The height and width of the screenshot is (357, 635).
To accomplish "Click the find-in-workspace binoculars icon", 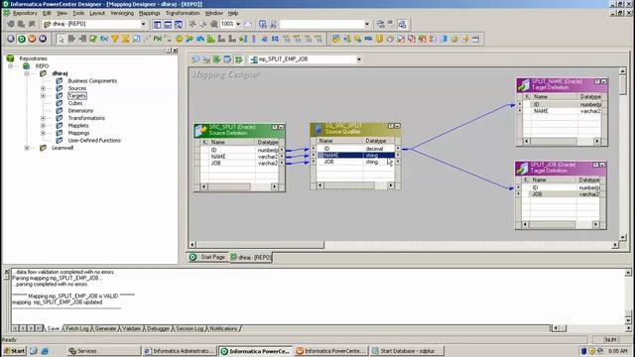I will point(262,24).
